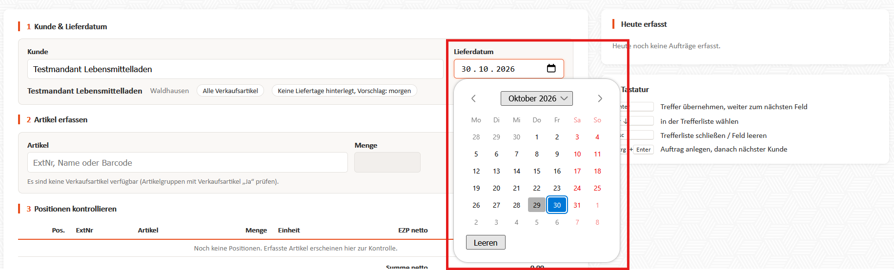The height and width of the screenshot is (270, 894).
Task: Select October 25 in the calendar
Action: click(x=597, y=188)
